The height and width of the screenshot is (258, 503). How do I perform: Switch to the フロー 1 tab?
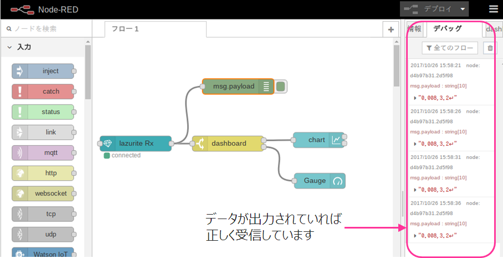[155, 29]
